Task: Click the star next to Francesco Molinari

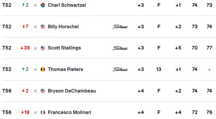Action: click(35, 113)
